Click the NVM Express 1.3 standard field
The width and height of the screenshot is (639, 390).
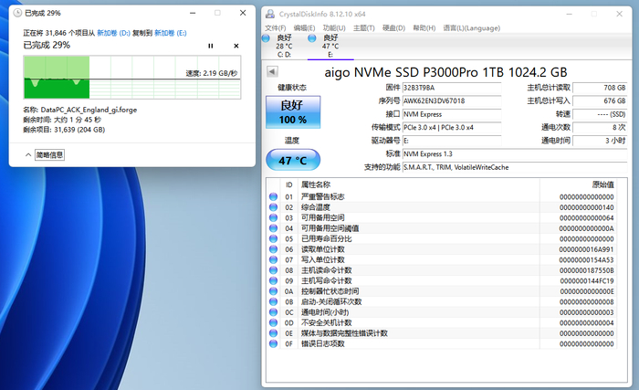515,153
